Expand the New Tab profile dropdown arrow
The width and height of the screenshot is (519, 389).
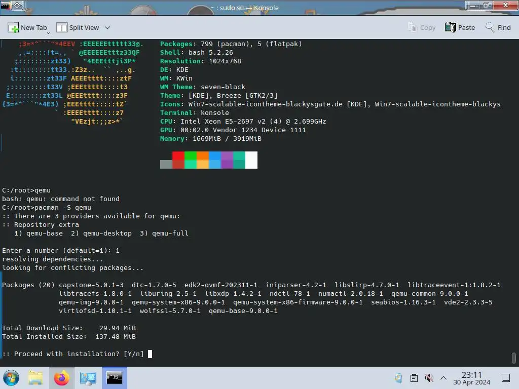click(x=48, y=33)
